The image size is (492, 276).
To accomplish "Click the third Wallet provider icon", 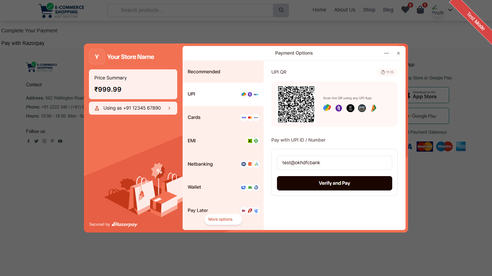I will point(256,187).
